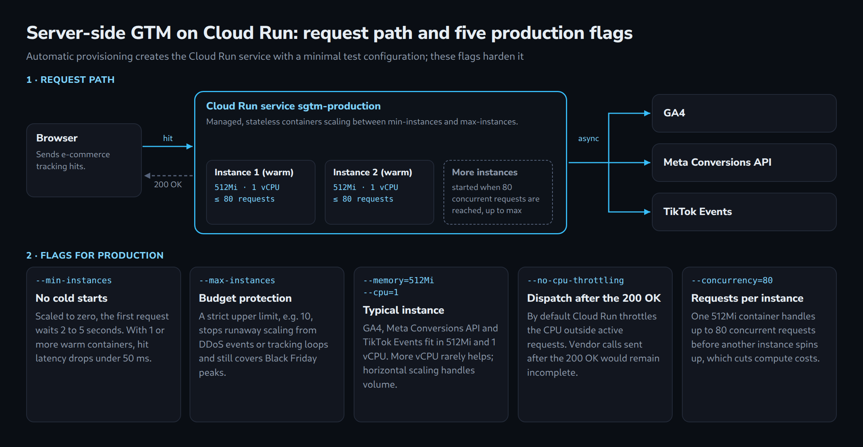Click the Instance 2 (warm) card

point(379,192)
